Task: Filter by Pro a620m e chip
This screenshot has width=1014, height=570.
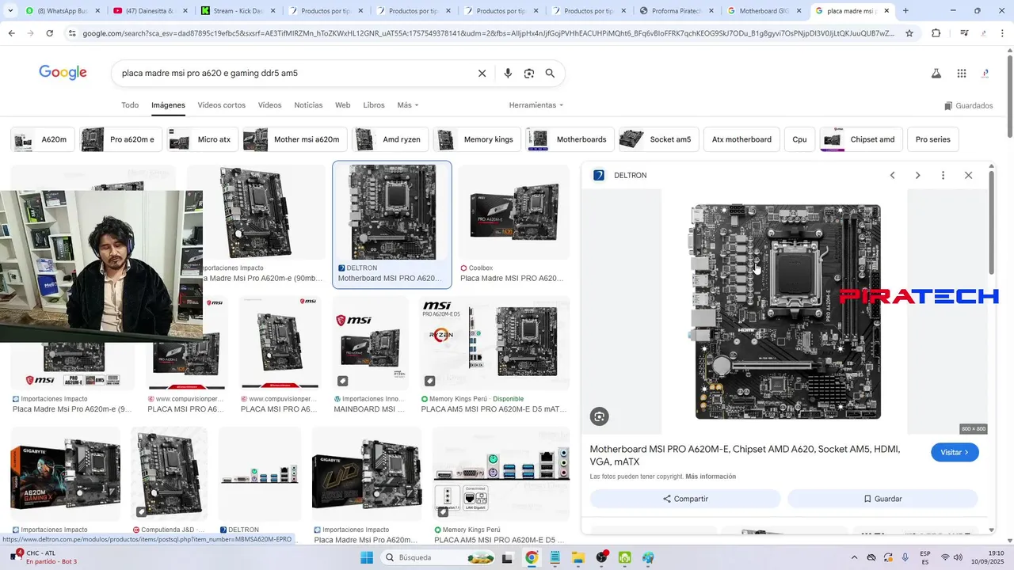Action: (120, 139)
